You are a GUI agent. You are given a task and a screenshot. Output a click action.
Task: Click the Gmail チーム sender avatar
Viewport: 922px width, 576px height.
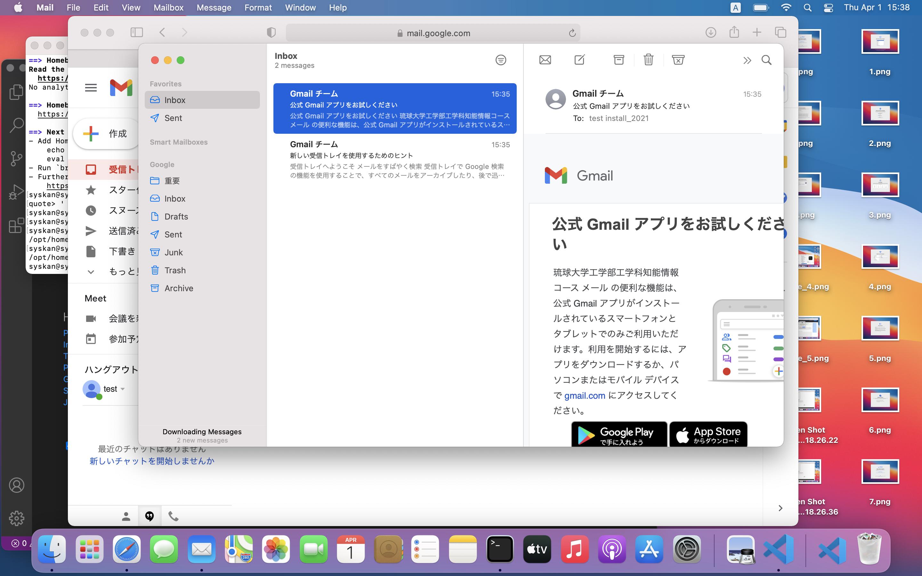point(555,100)
